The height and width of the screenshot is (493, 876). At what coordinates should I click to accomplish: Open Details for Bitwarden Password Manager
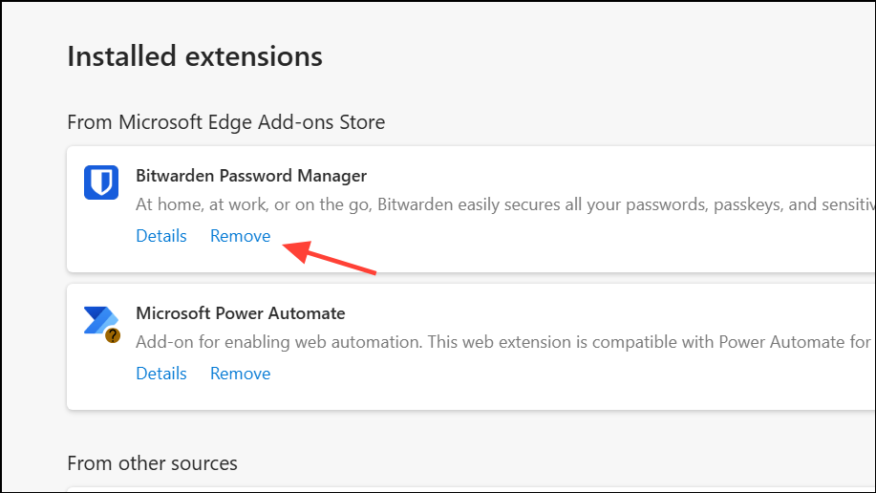[161, 236]
